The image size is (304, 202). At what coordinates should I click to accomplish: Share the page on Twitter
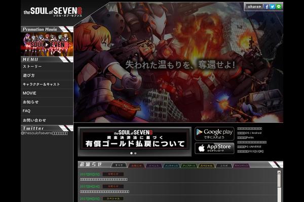tap(273, 7)
